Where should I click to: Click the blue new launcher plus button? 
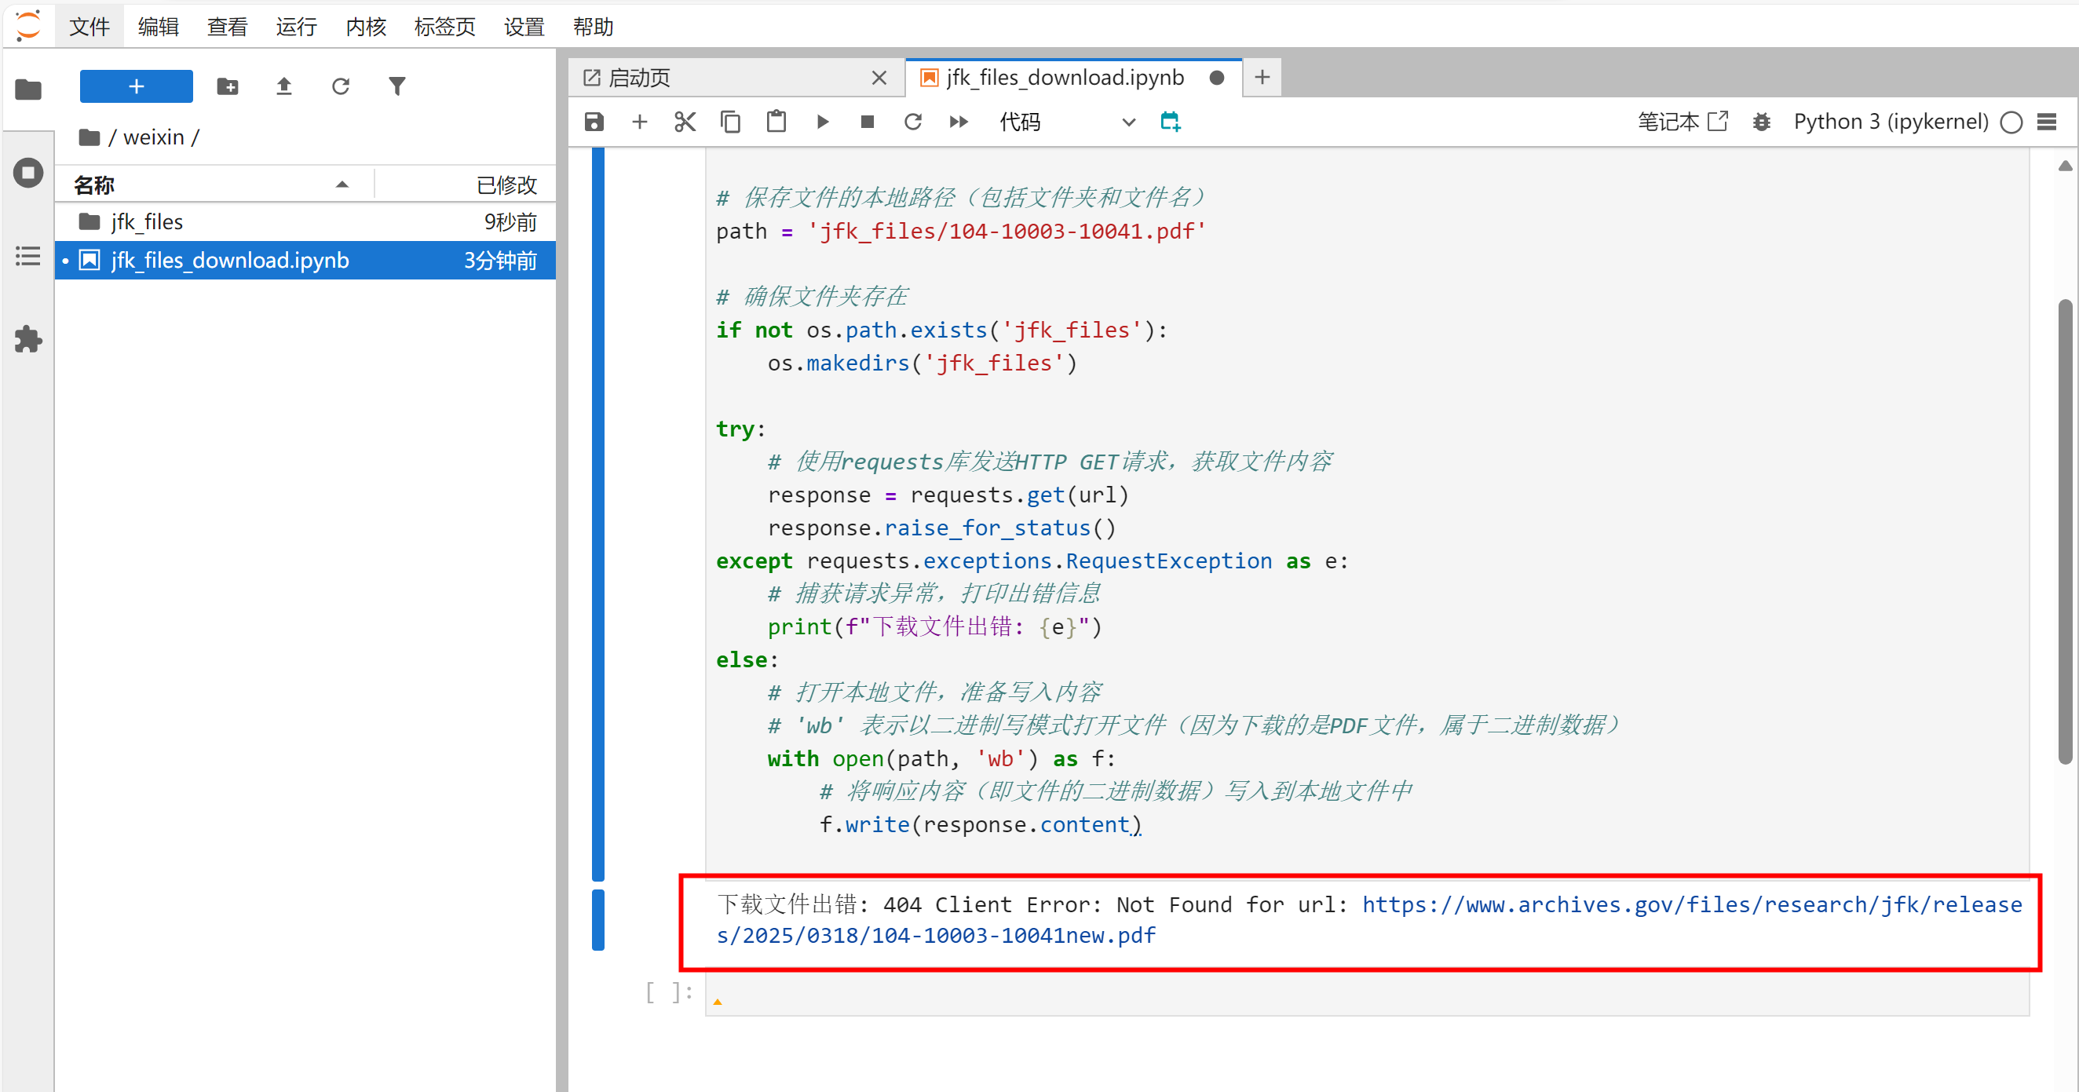tap(136, 86)
